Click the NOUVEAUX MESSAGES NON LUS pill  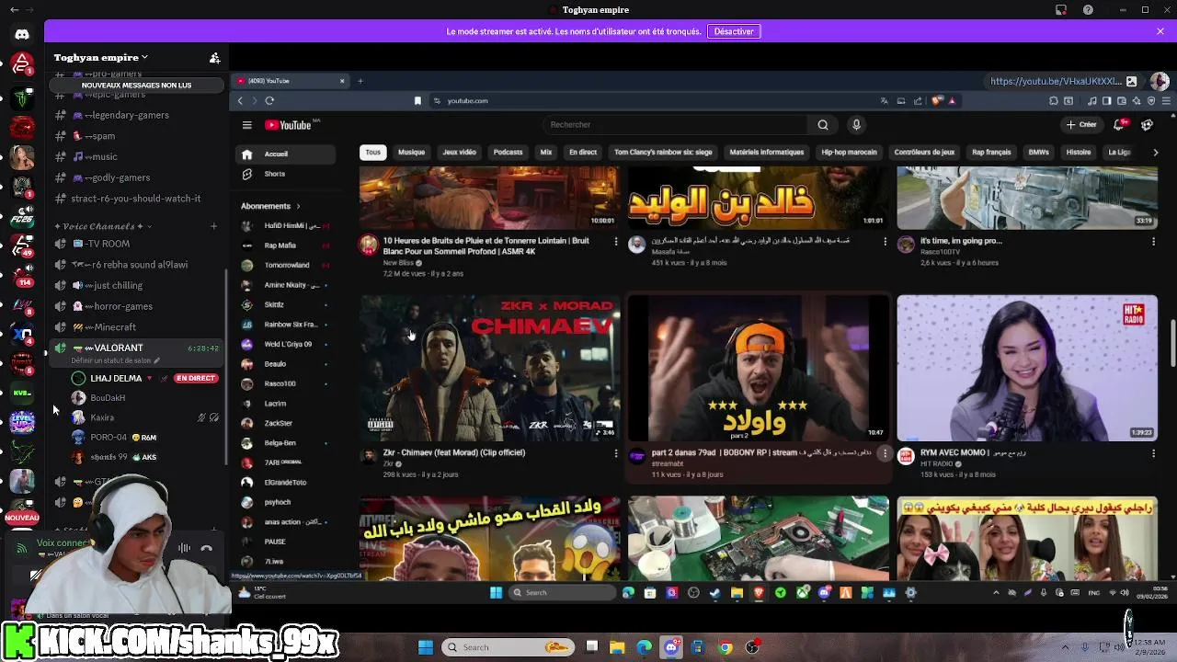(x=136, y=86)
